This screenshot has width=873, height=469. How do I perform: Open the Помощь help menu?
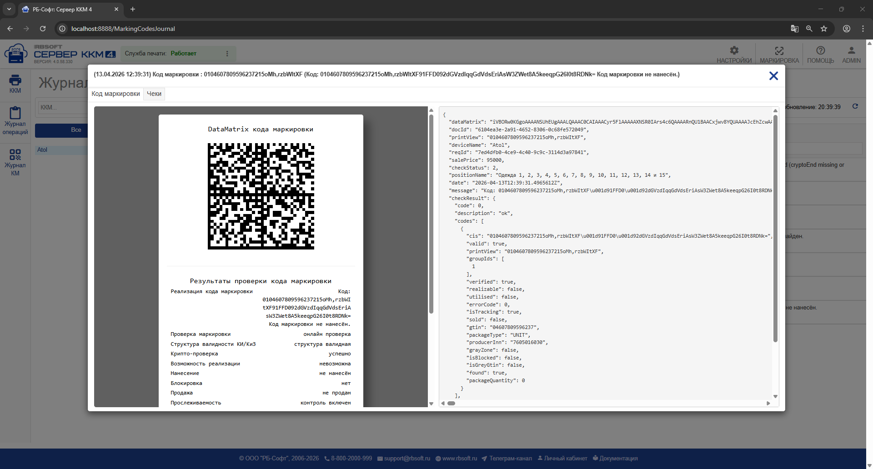coord(820,55)
